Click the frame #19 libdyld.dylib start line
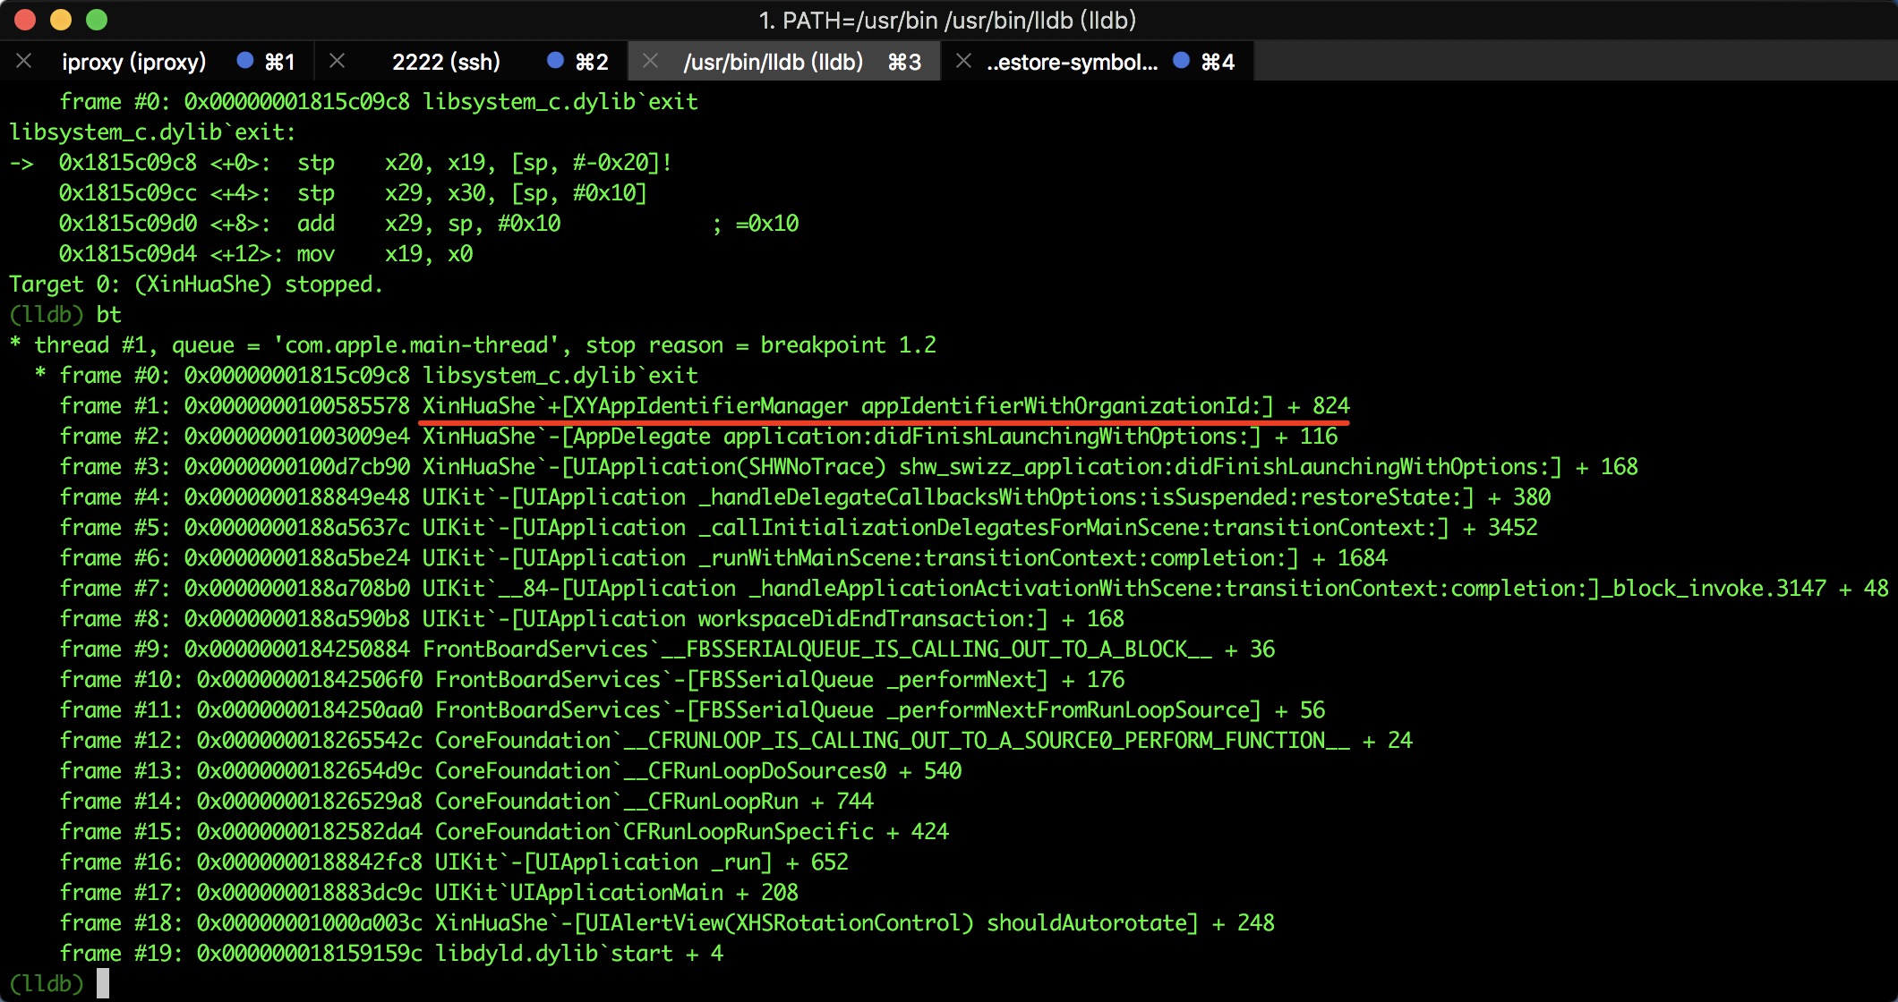Image resolution: width=1898 pixels, height=1002 pixels. click(x=390, y=954)
